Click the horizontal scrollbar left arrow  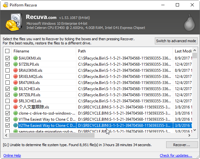tap(6, 135)
